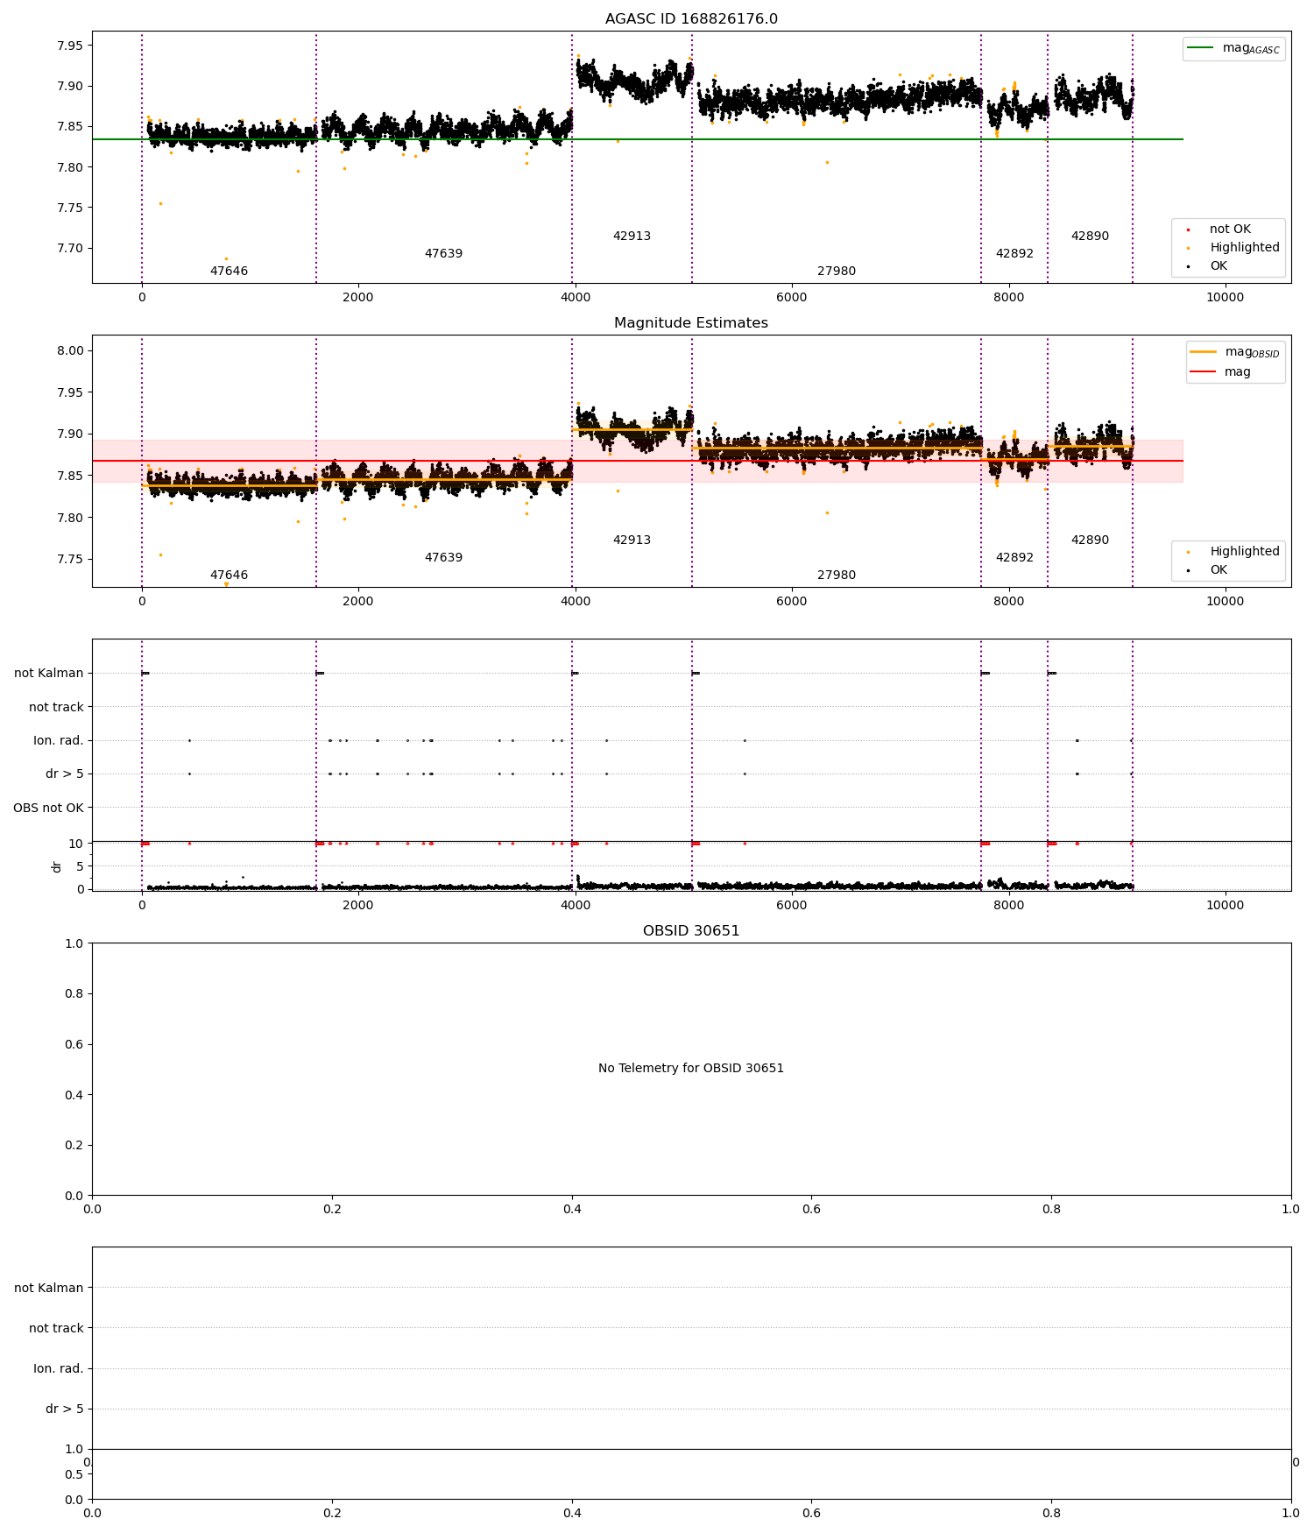Click 'OBS not OK' axis label
This screenshot has height=1533, width=1314.
pyautogui.click(x=48, y=808)
